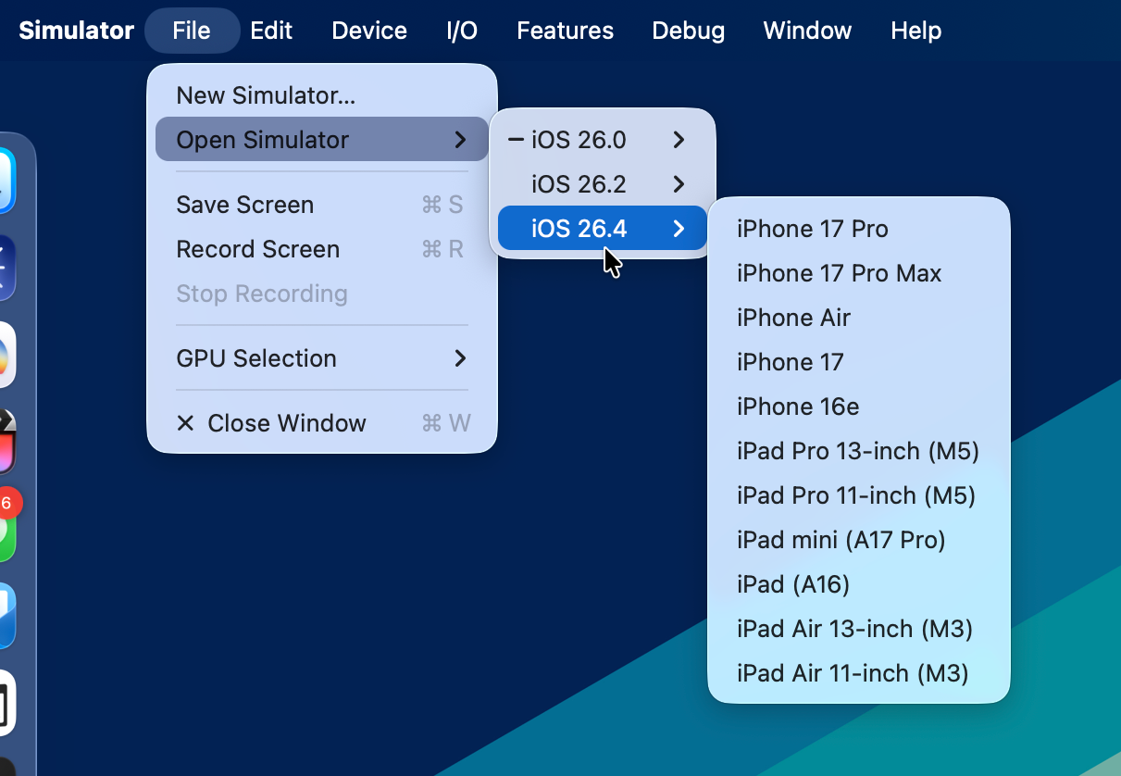Click the Close Window X icon
This screenshot has width=1121, height=776.
click(x=185, y=423)
